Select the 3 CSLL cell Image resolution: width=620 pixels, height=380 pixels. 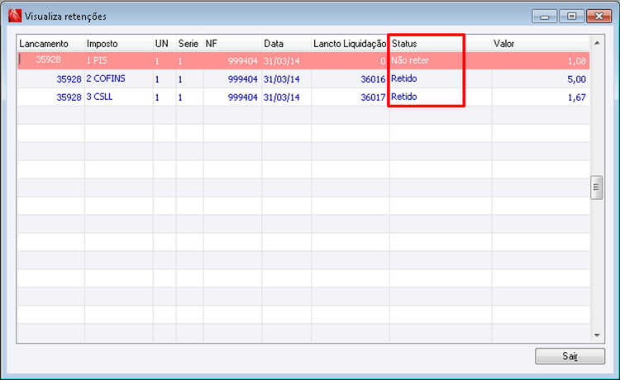(x=119, y=97)
